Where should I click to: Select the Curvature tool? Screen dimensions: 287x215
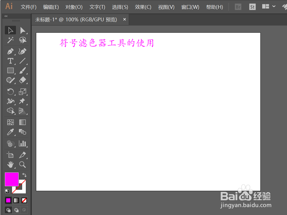[x=23, y=51]
